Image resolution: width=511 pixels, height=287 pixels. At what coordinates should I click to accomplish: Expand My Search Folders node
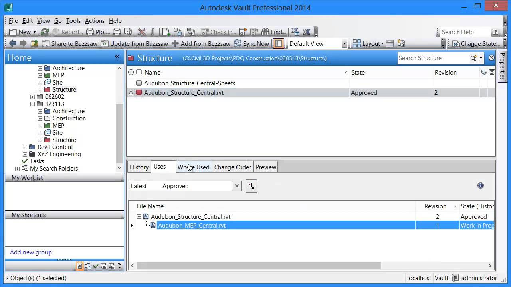[18, 169]
